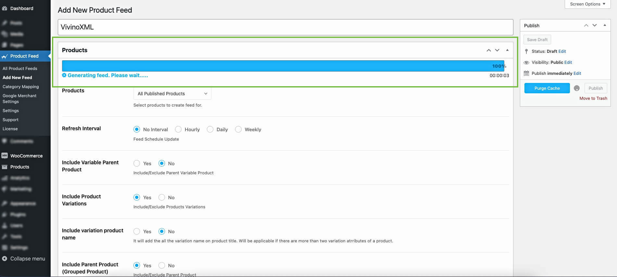Expand the Screen Options panel
The width and height of the screenshot is (617, 277).
[x=588, y=4]
